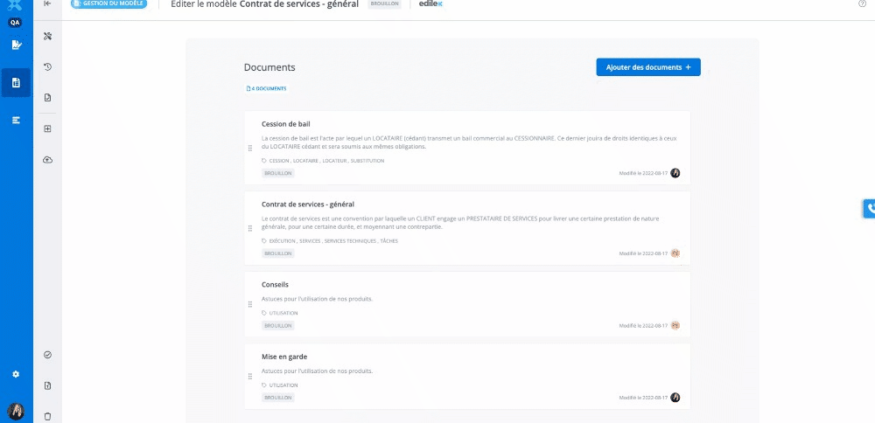Open the user profile avatar at bottom left

pos(16,411)
